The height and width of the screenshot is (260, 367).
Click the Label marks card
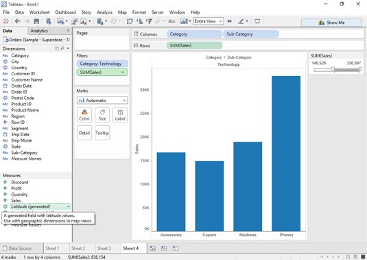tap(120, 115)
